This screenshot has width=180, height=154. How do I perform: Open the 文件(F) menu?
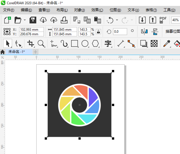9,10
